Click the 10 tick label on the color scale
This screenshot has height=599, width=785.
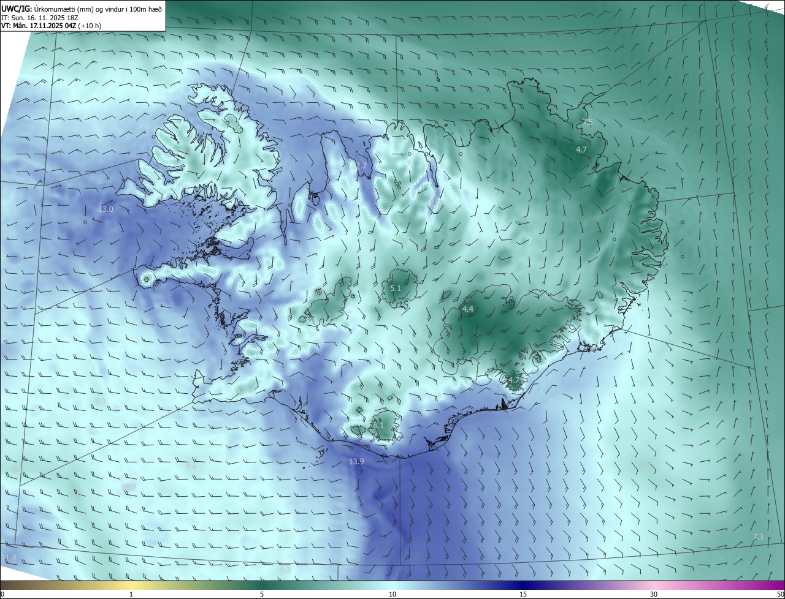pyautogui.click(x=392, y=594)
